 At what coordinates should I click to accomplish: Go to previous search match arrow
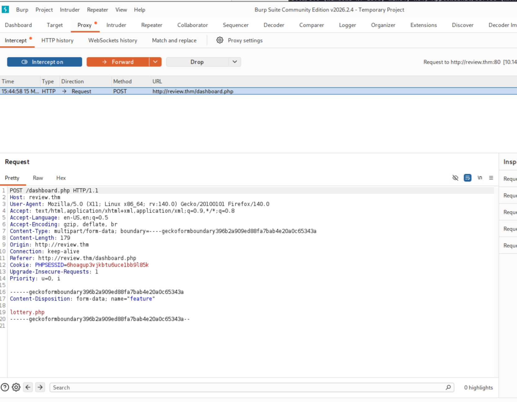[28, 387]
